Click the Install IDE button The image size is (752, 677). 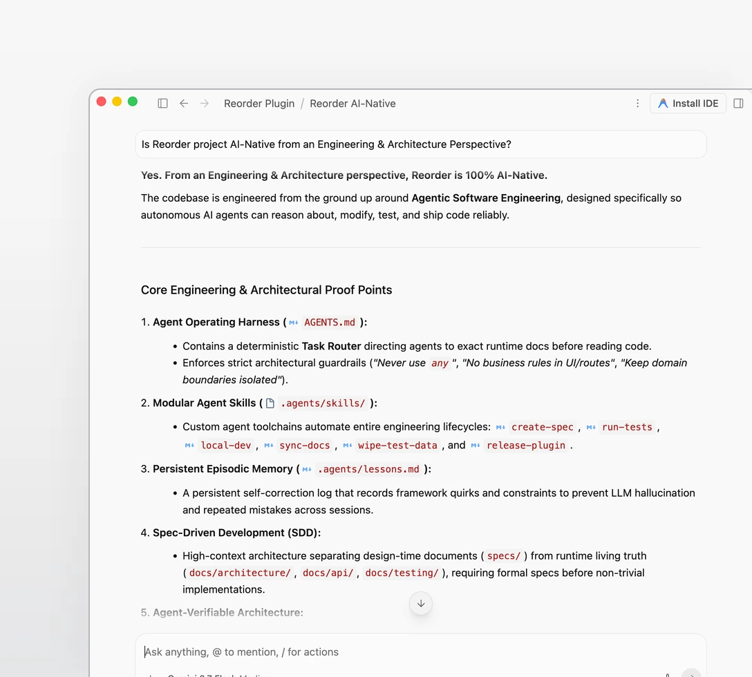click(688, 104)
